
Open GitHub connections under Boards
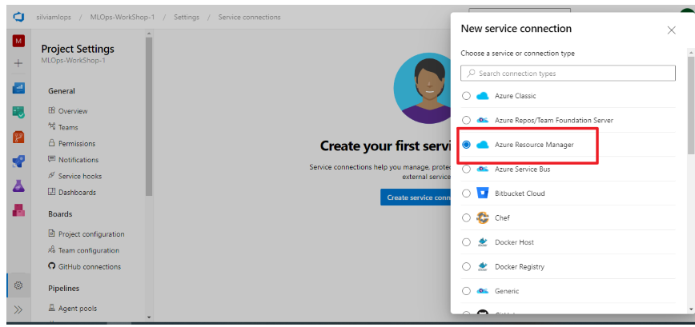[x=90, y=267]
